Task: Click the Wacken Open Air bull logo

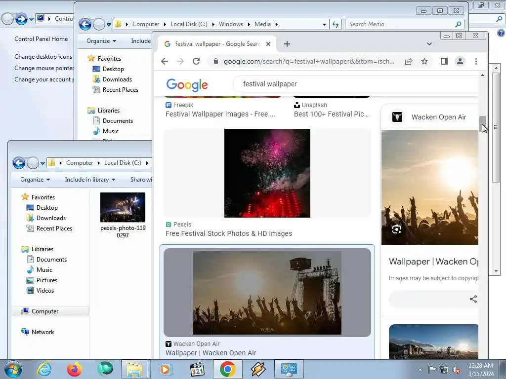Action: click(397, 117)
